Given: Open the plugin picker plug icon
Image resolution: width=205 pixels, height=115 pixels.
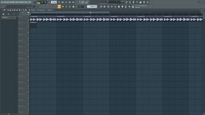Looking at the screenshot, I should click(x=122, y=6).
